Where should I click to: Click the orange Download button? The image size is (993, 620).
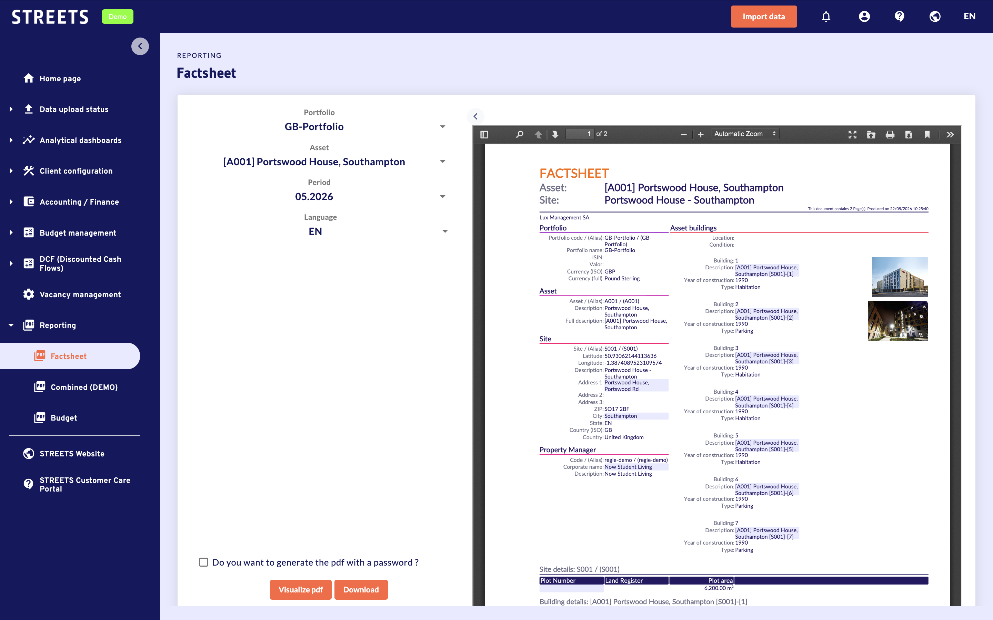[x=361, y=589]
